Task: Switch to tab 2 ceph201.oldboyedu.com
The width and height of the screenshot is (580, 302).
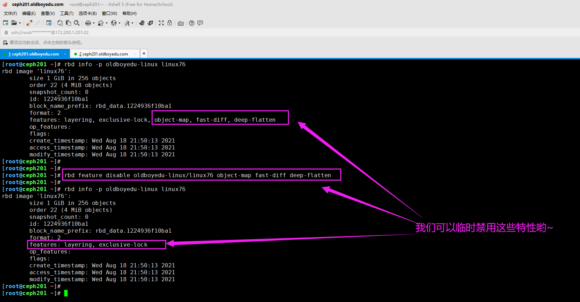Action: click(x=103, y=54)
